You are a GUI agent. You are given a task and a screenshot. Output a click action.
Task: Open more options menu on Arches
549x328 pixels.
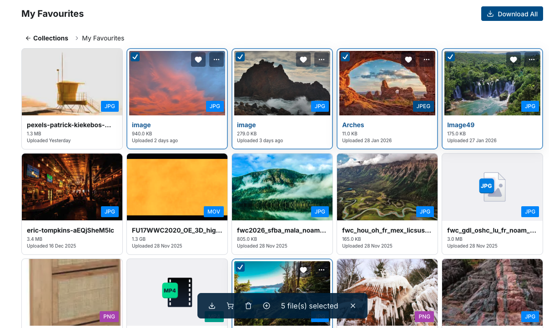pyautogui.click(x=427, y=60)
